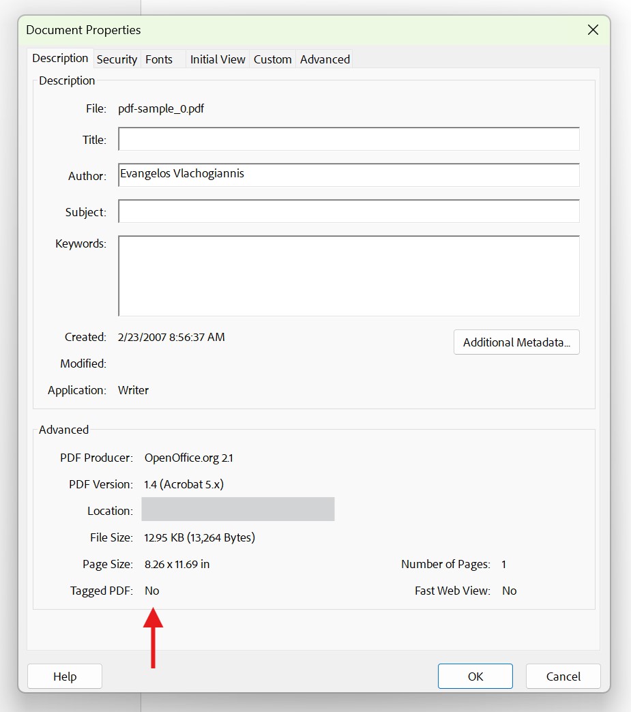The height and width of the screenshot is (712, 631).
Task: Click the grayed-out Location value
Action: pos(237,509)
